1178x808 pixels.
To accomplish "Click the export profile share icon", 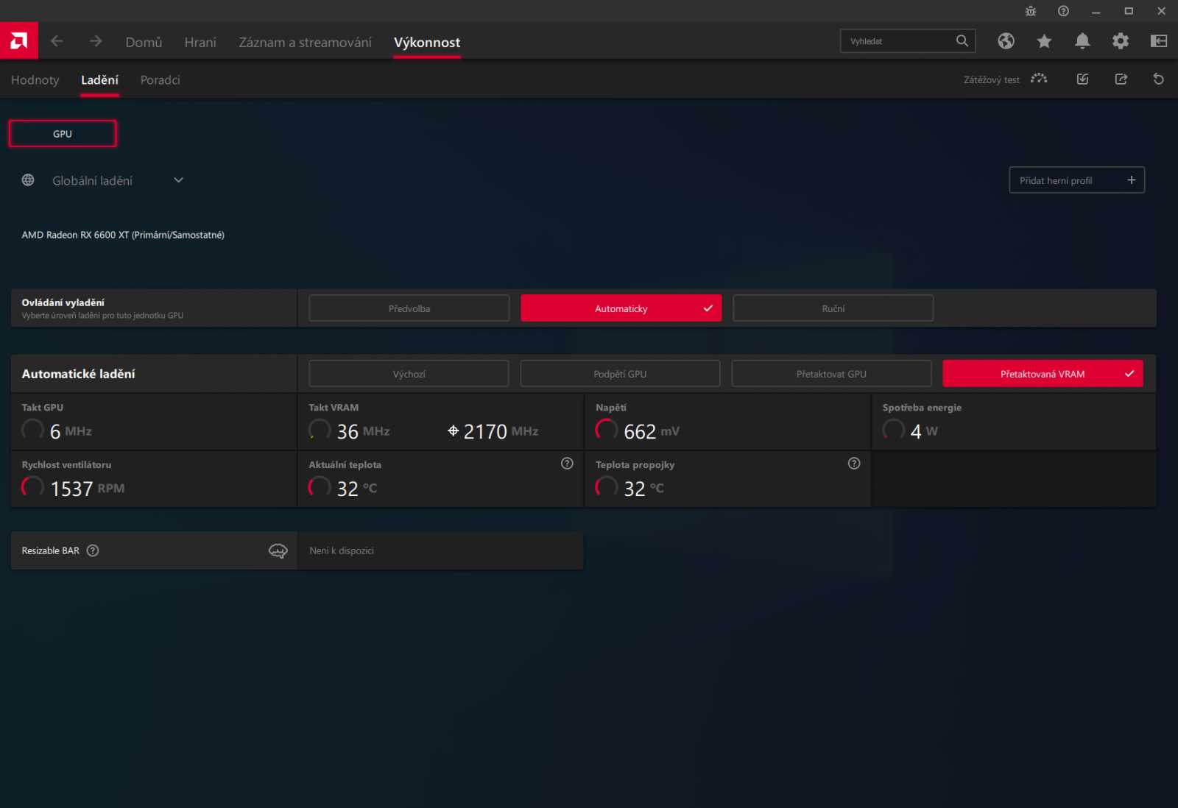I will click(x=1121, y=79).
